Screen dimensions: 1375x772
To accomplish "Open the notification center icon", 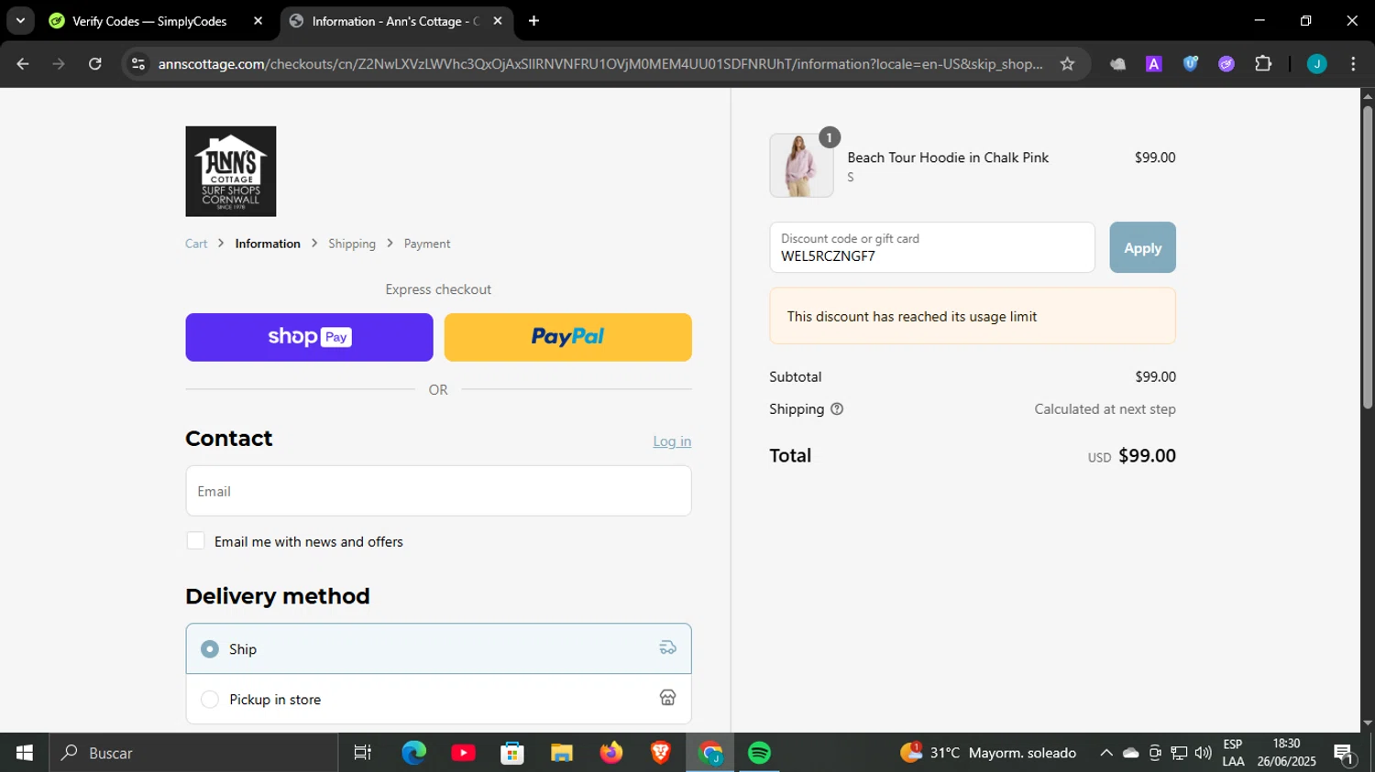I will 1345,754.
